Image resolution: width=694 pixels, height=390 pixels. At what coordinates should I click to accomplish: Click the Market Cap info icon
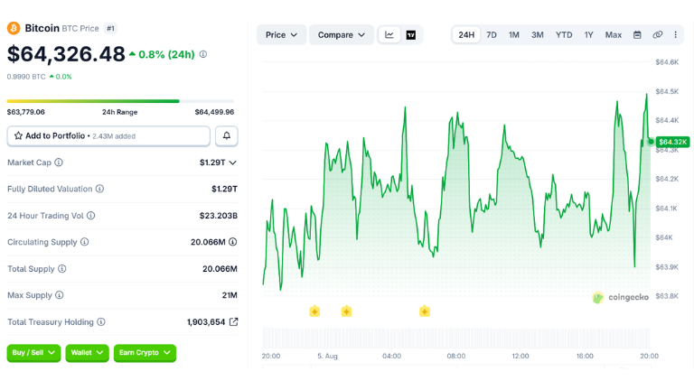pyautogui.click(x=59, y=162)
